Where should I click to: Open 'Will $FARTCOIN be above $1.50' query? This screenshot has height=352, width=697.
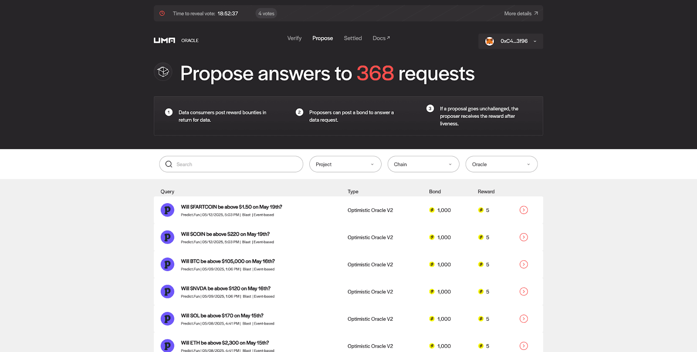[231, 207]
